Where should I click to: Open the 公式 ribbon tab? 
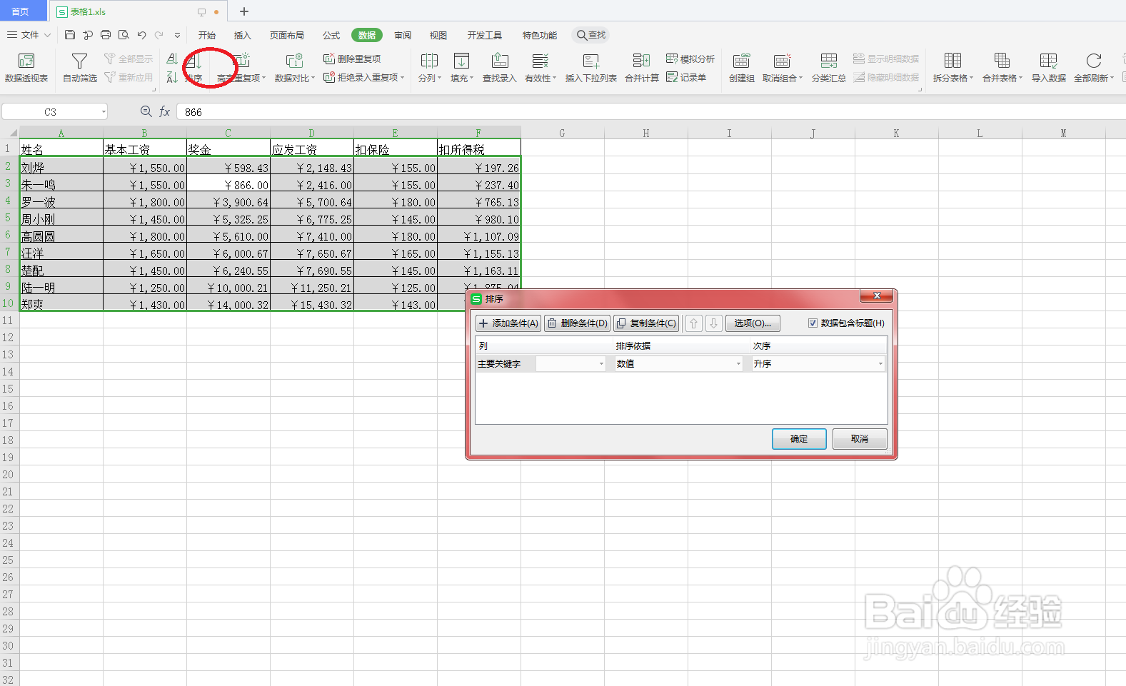[331, 35]
